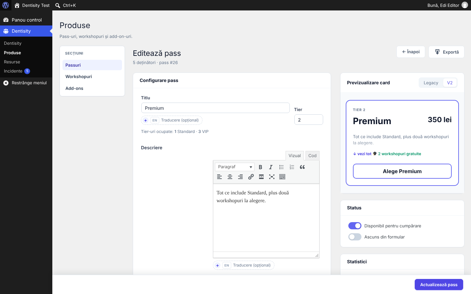Image resolution: width=471 pixels, height=294 pixels.
Task: Click the WordPress logo in the admin bar
Action: pos(6,5)
